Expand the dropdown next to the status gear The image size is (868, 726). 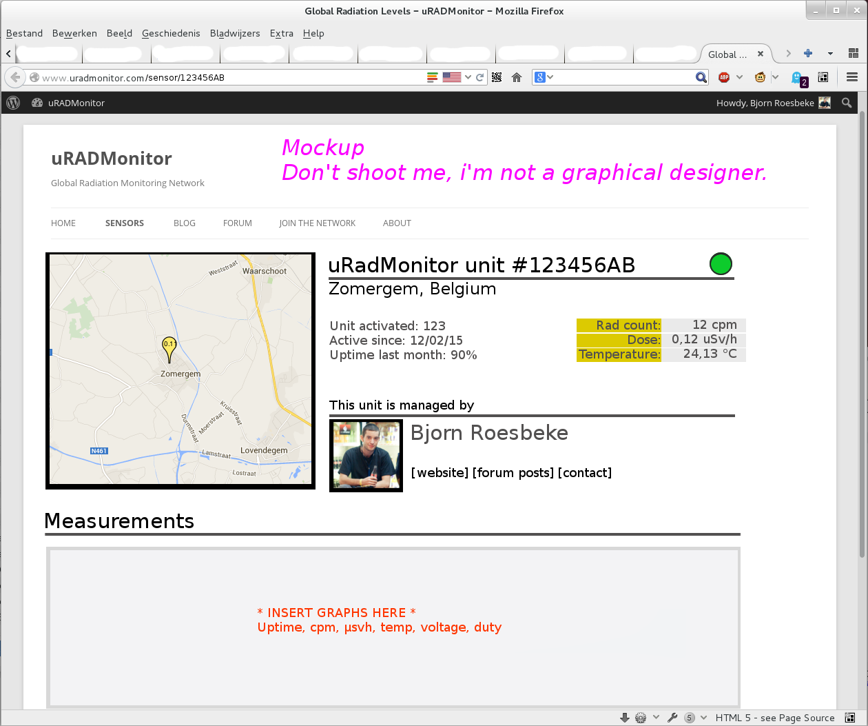click(656, 718)
